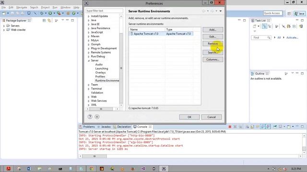Select Validation in preferences tree
Viewport: 307px width, 172px height.
[97, 93]
